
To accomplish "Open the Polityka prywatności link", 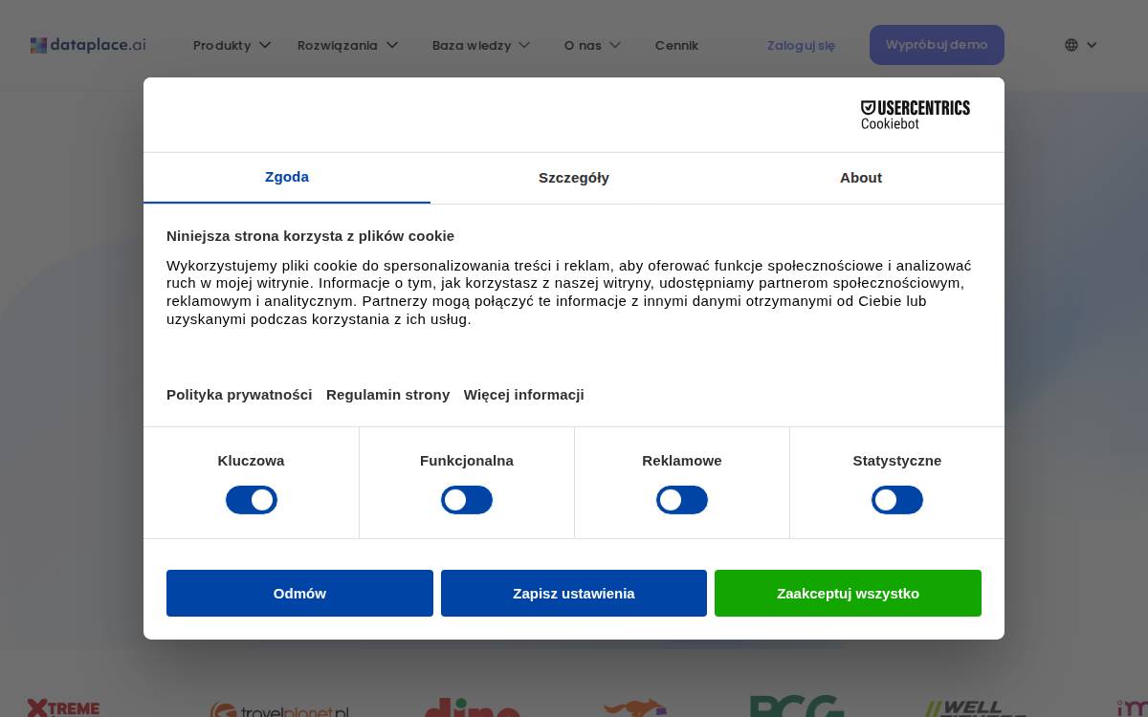I will [239, 395].
